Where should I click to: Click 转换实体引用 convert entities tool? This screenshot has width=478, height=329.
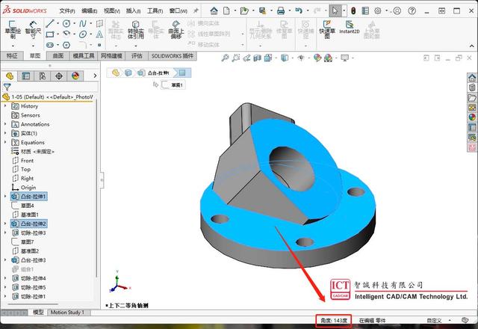pos(136,30)
